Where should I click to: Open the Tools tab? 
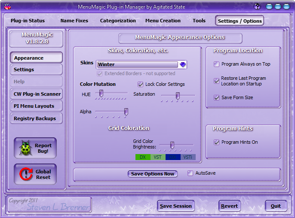click(x=199, y=21)
